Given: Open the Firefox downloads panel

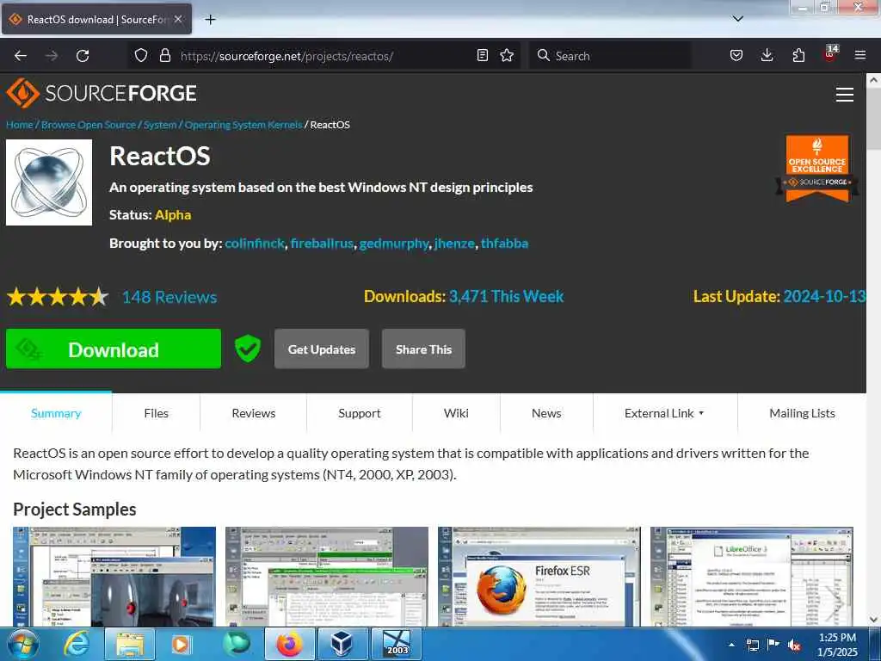Looking at the screenshot, I should (x=767, y=56).
